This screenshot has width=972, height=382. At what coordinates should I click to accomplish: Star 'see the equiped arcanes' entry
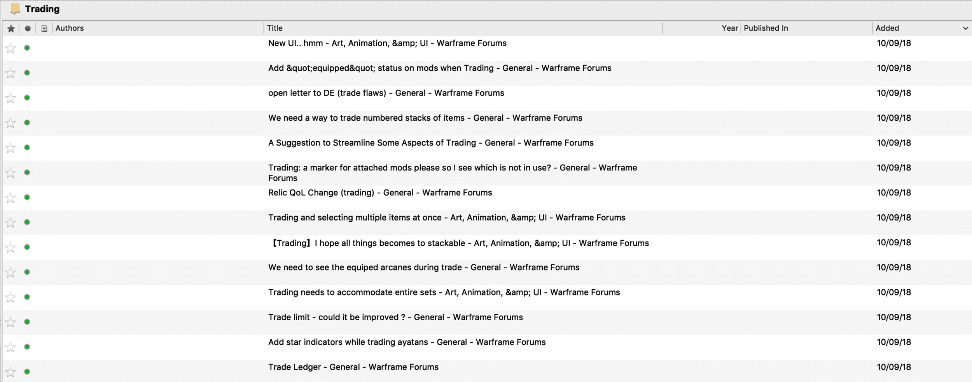[10, 273]
